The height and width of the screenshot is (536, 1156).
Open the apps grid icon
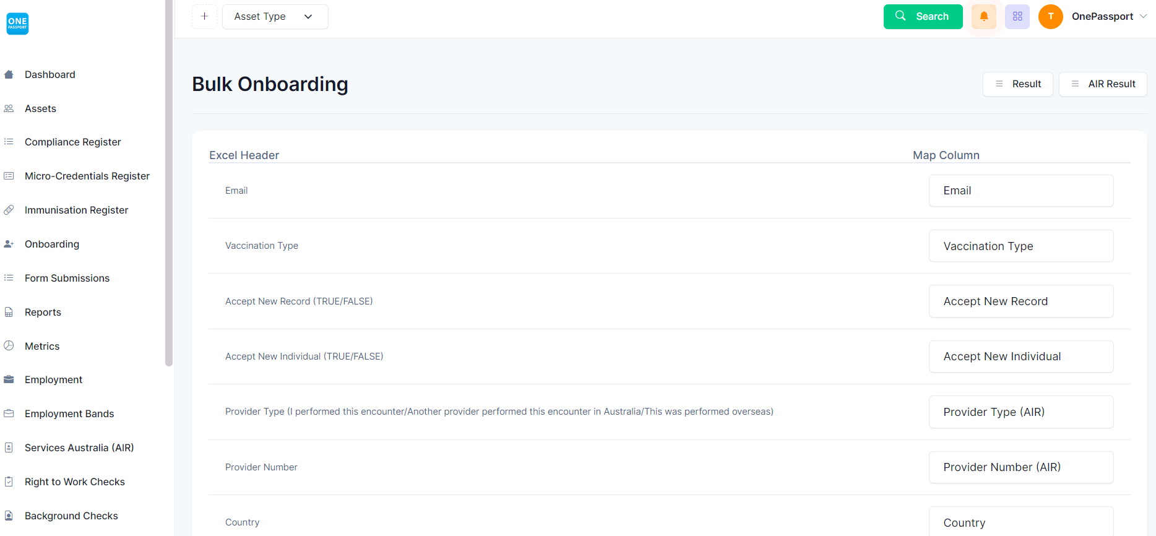point(1017,17)
